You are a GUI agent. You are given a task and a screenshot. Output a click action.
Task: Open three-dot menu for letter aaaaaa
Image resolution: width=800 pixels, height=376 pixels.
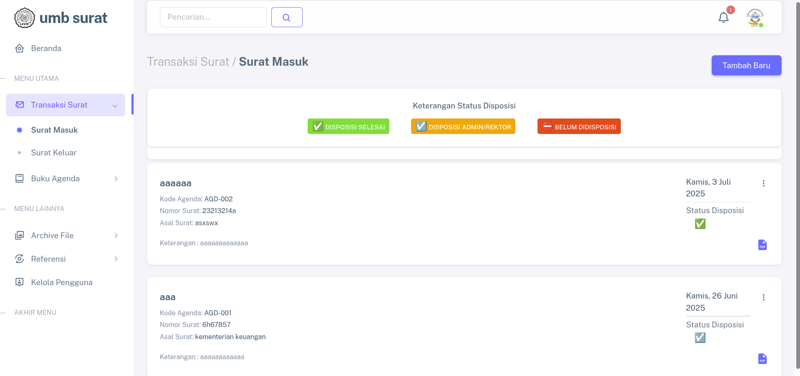point(764,183)
